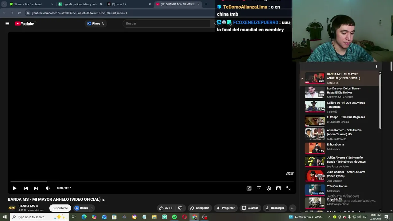Go to previous video in player
This screenshot has height=221, width=393.
pyautogui.click(x=26, y=188)
